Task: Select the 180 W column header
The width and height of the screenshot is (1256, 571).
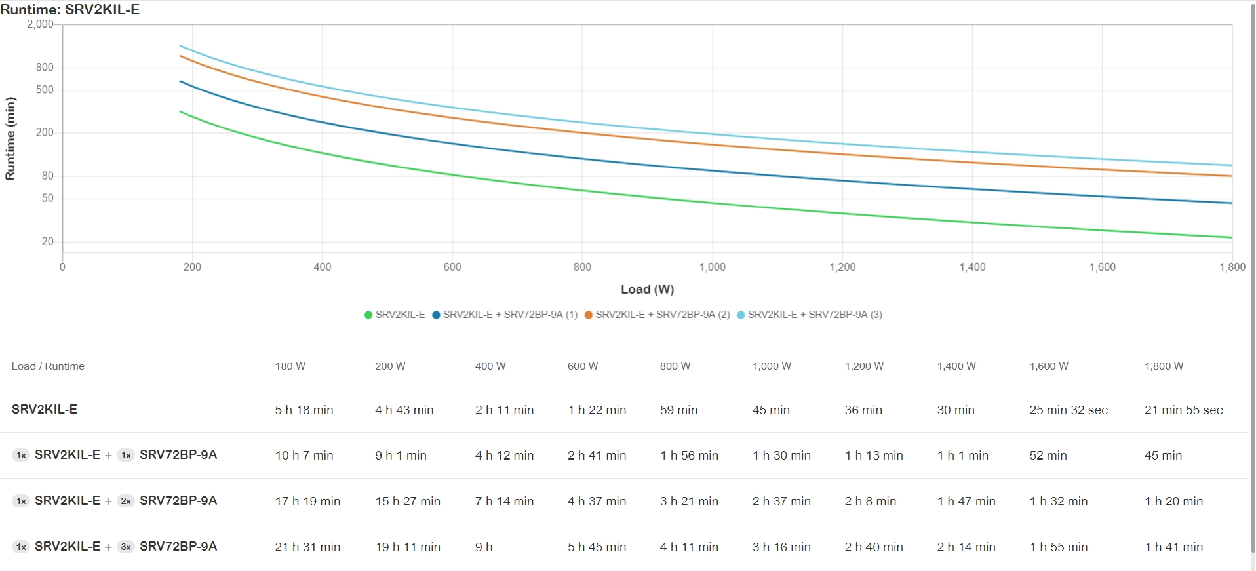Action: click(290, 366)
